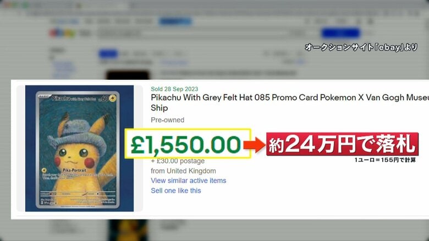Open the Pikachu Grey Felt Hat card image
The height and width of the screenshot is (241, 429).
(x=79, y=148)
